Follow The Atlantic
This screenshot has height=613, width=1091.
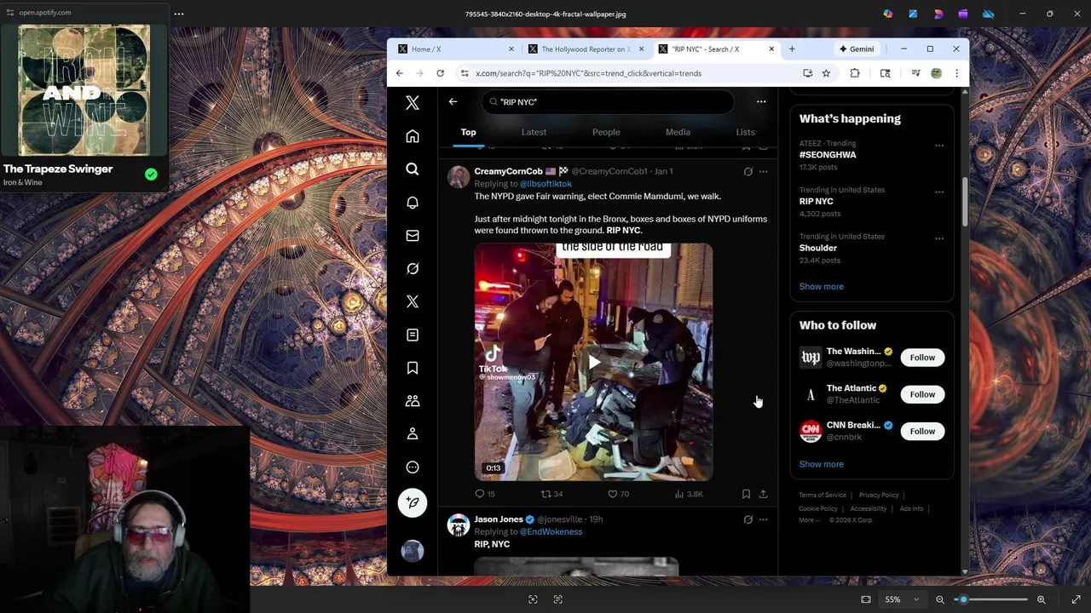coord(922,394)
